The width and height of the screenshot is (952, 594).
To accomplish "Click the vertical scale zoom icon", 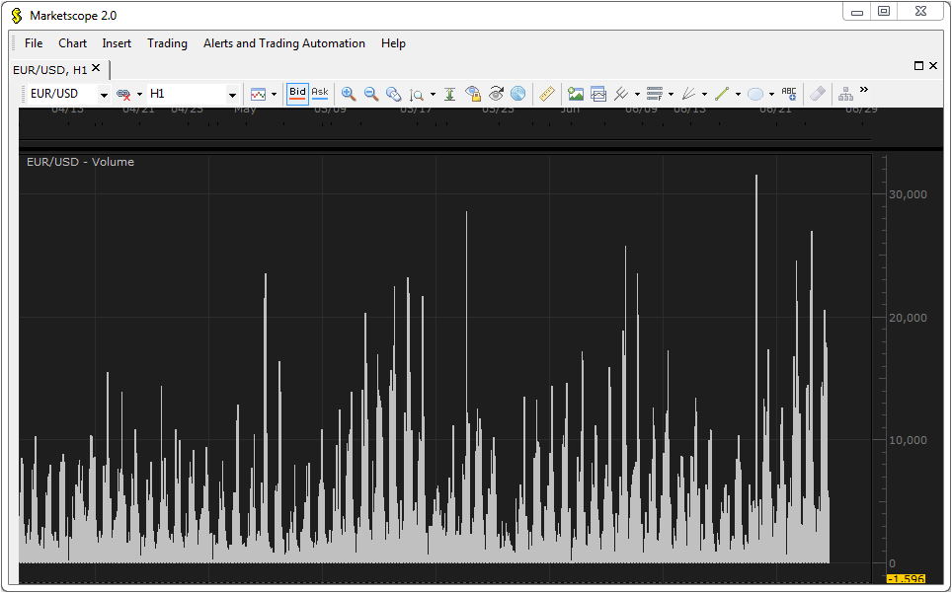I will [417, 94].
